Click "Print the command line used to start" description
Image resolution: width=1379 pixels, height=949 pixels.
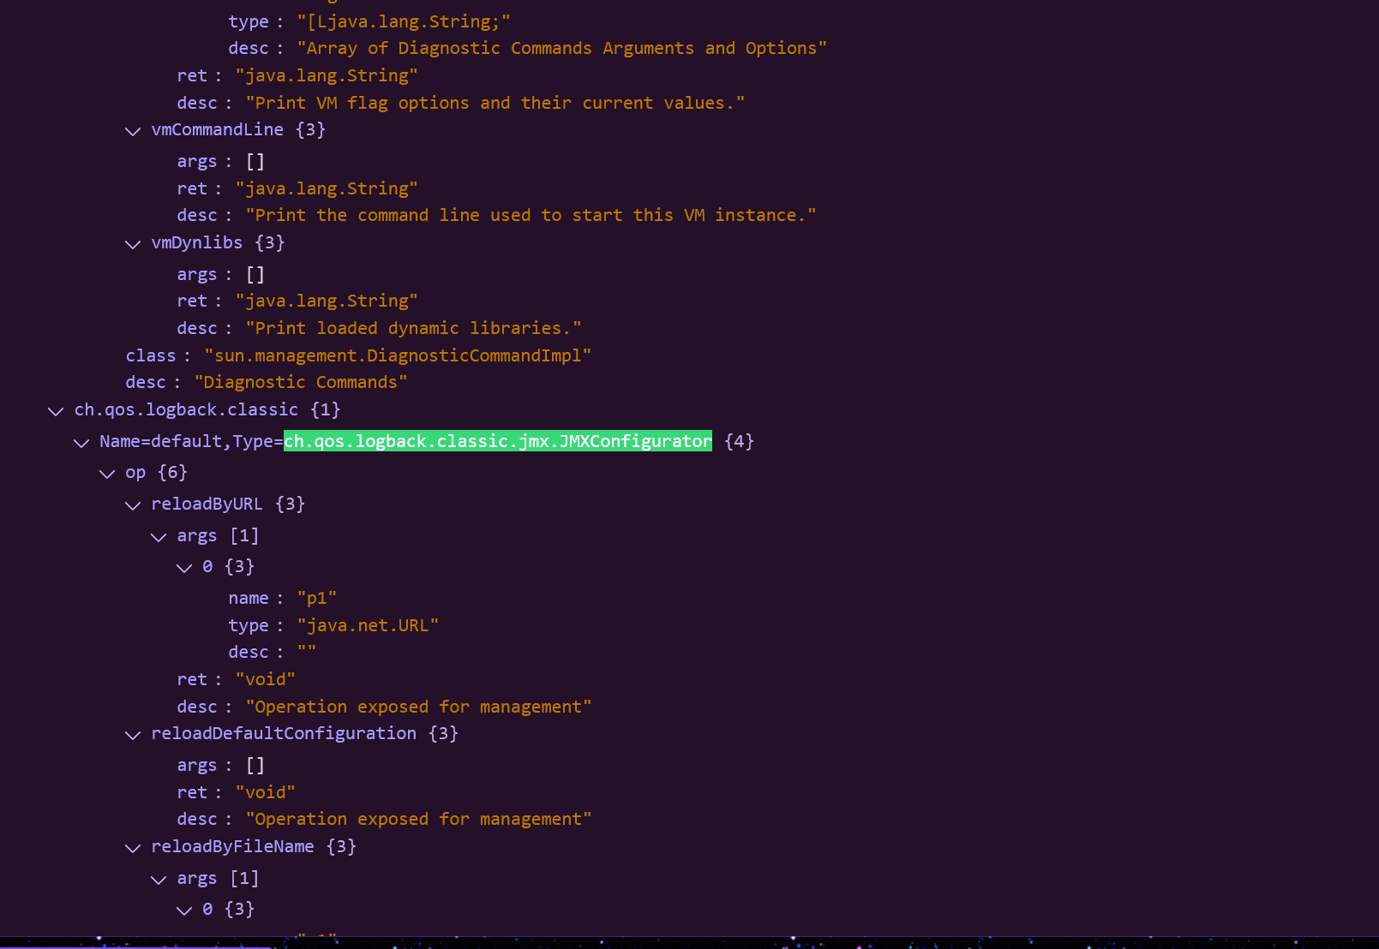click(531, 215)
